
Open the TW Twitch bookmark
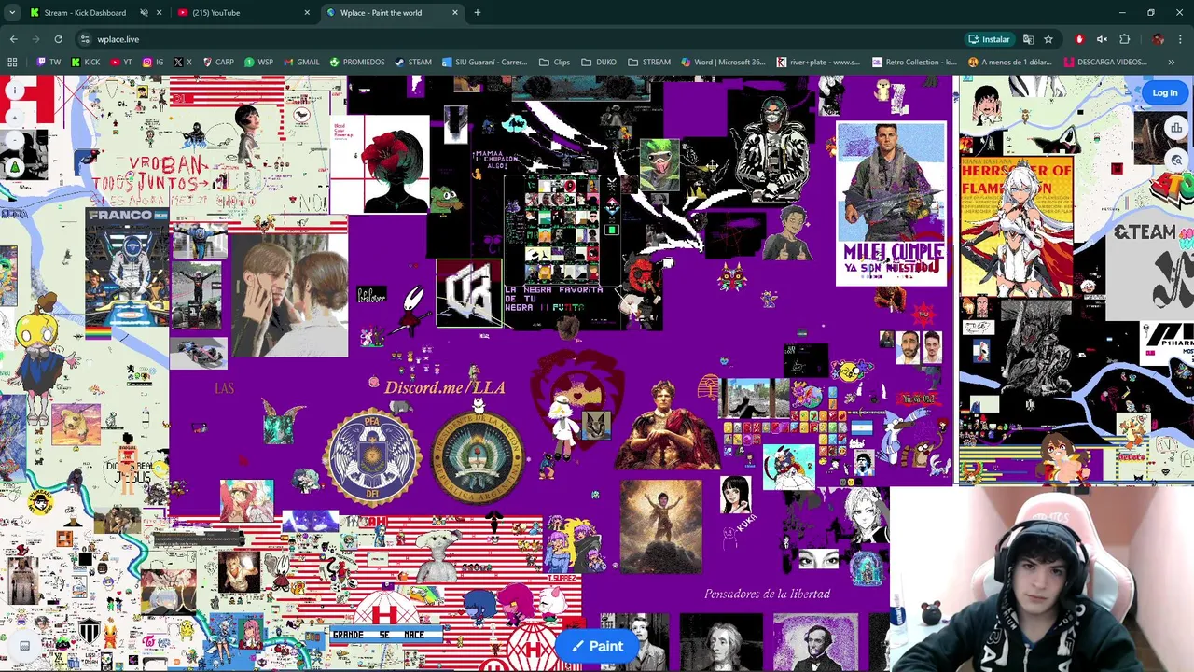pos(49,63)
